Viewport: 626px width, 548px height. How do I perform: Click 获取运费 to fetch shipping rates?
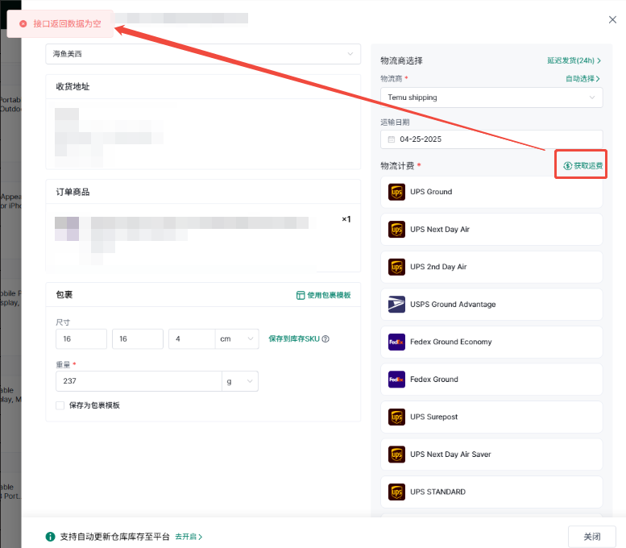click(582, 166)
